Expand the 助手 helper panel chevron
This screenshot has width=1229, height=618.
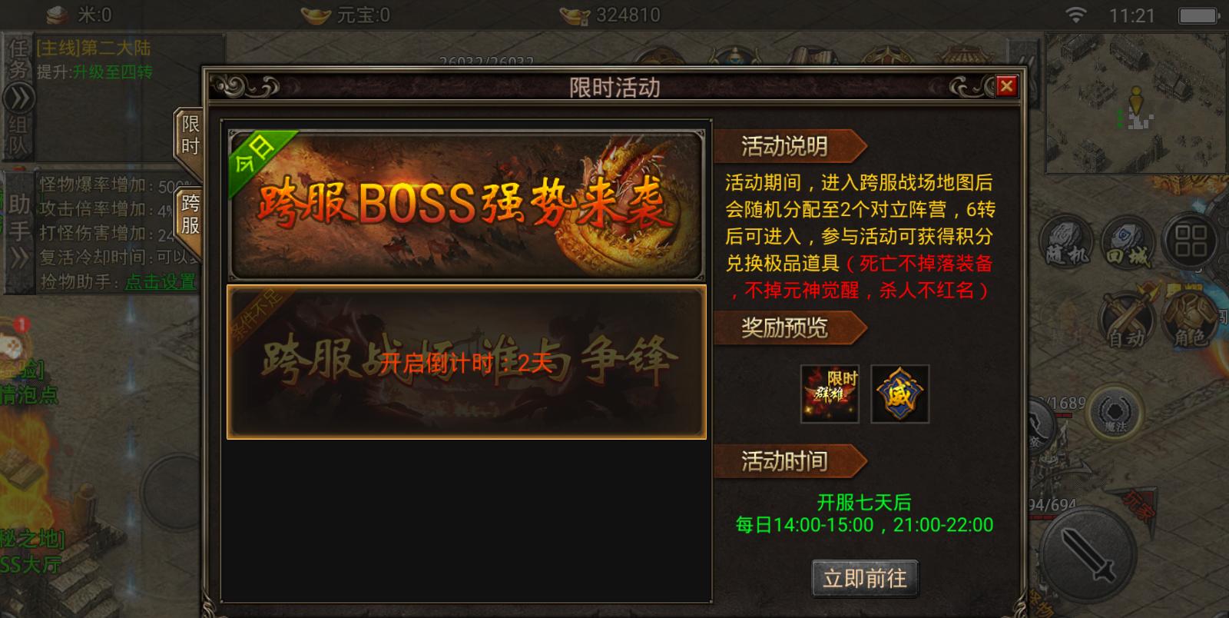coord(18,259)
